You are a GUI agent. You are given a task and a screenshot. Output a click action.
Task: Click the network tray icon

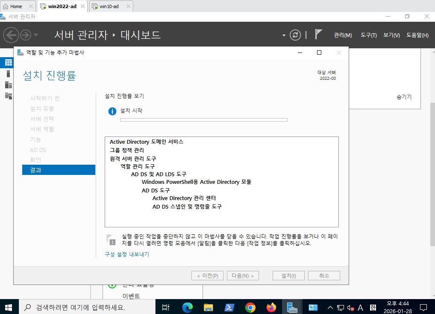[341, 308]
